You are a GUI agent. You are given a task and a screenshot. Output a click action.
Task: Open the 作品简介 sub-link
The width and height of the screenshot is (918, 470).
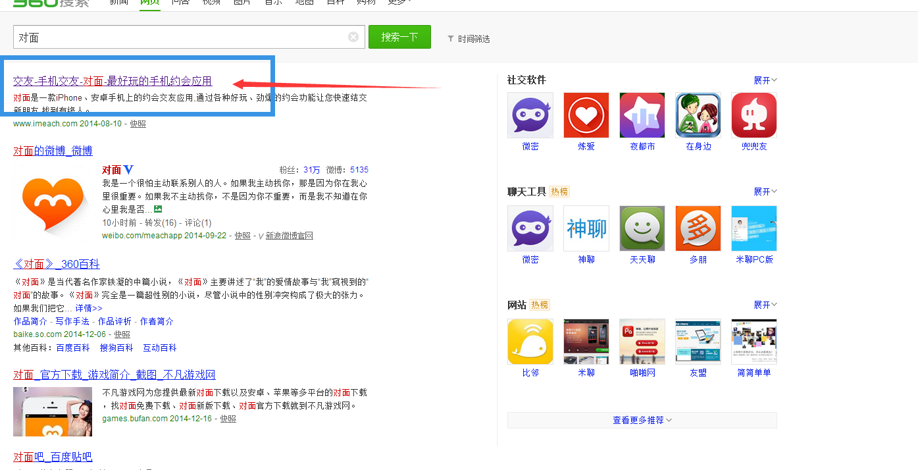pyautogui.click(x=30, y=321)
